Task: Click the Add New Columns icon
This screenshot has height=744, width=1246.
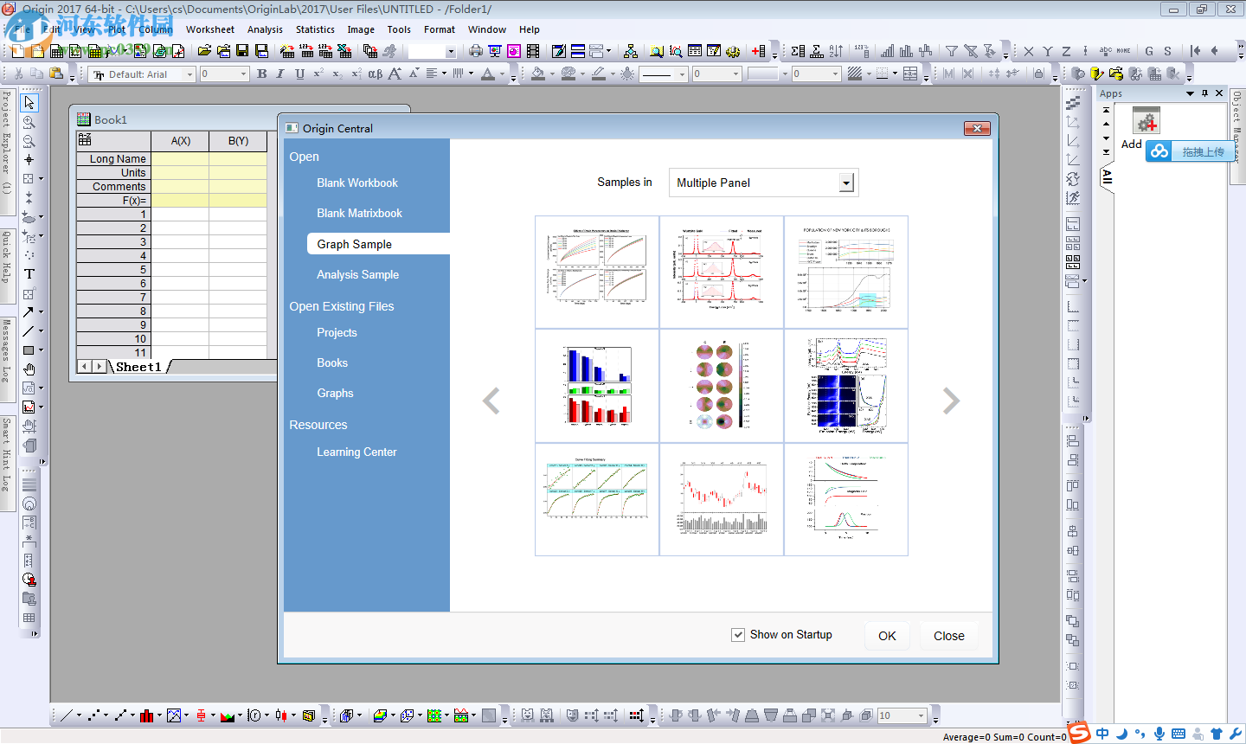Action: [759, 51]
